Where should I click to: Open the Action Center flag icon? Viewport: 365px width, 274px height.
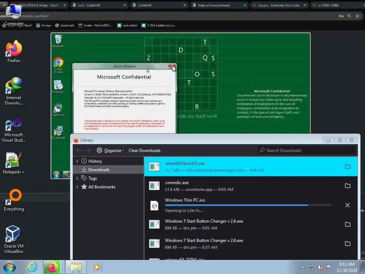click(x=329, y=267)
